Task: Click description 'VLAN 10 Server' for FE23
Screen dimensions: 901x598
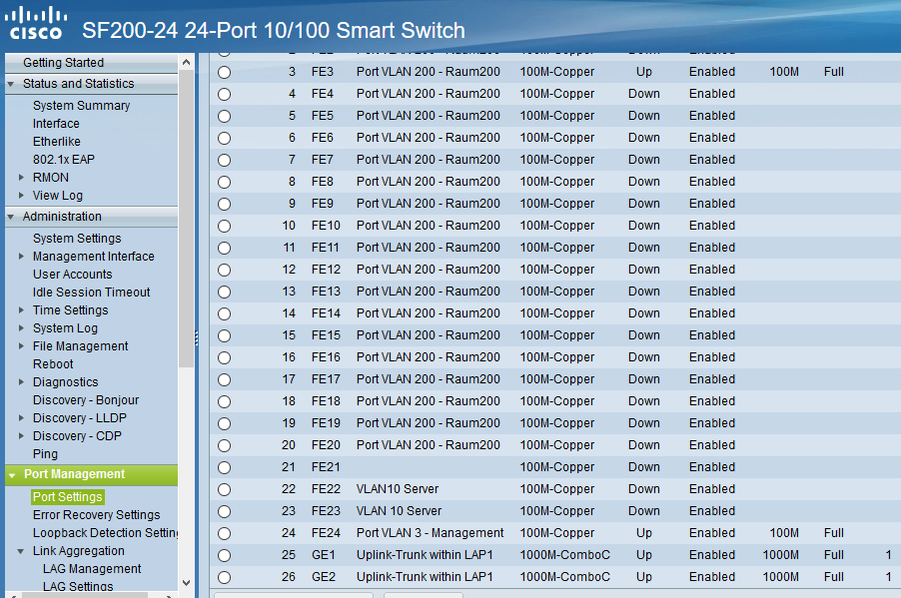Action: click(399, 511)
